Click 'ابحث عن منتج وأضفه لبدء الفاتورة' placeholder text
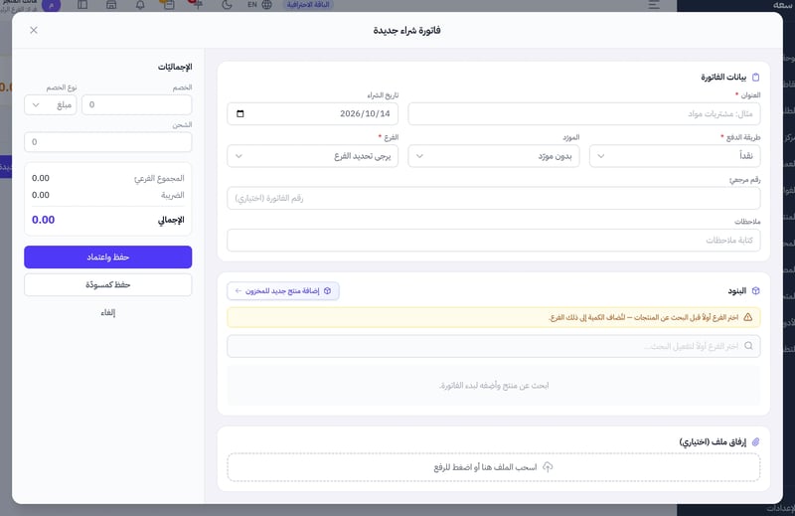This screenshot has width=795, height=516. (x=494, y=386)
